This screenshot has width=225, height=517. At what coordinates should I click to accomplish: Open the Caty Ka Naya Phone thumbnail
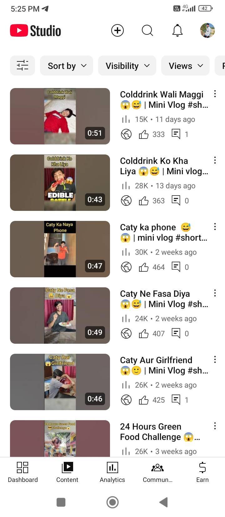(x=60, y=249)
